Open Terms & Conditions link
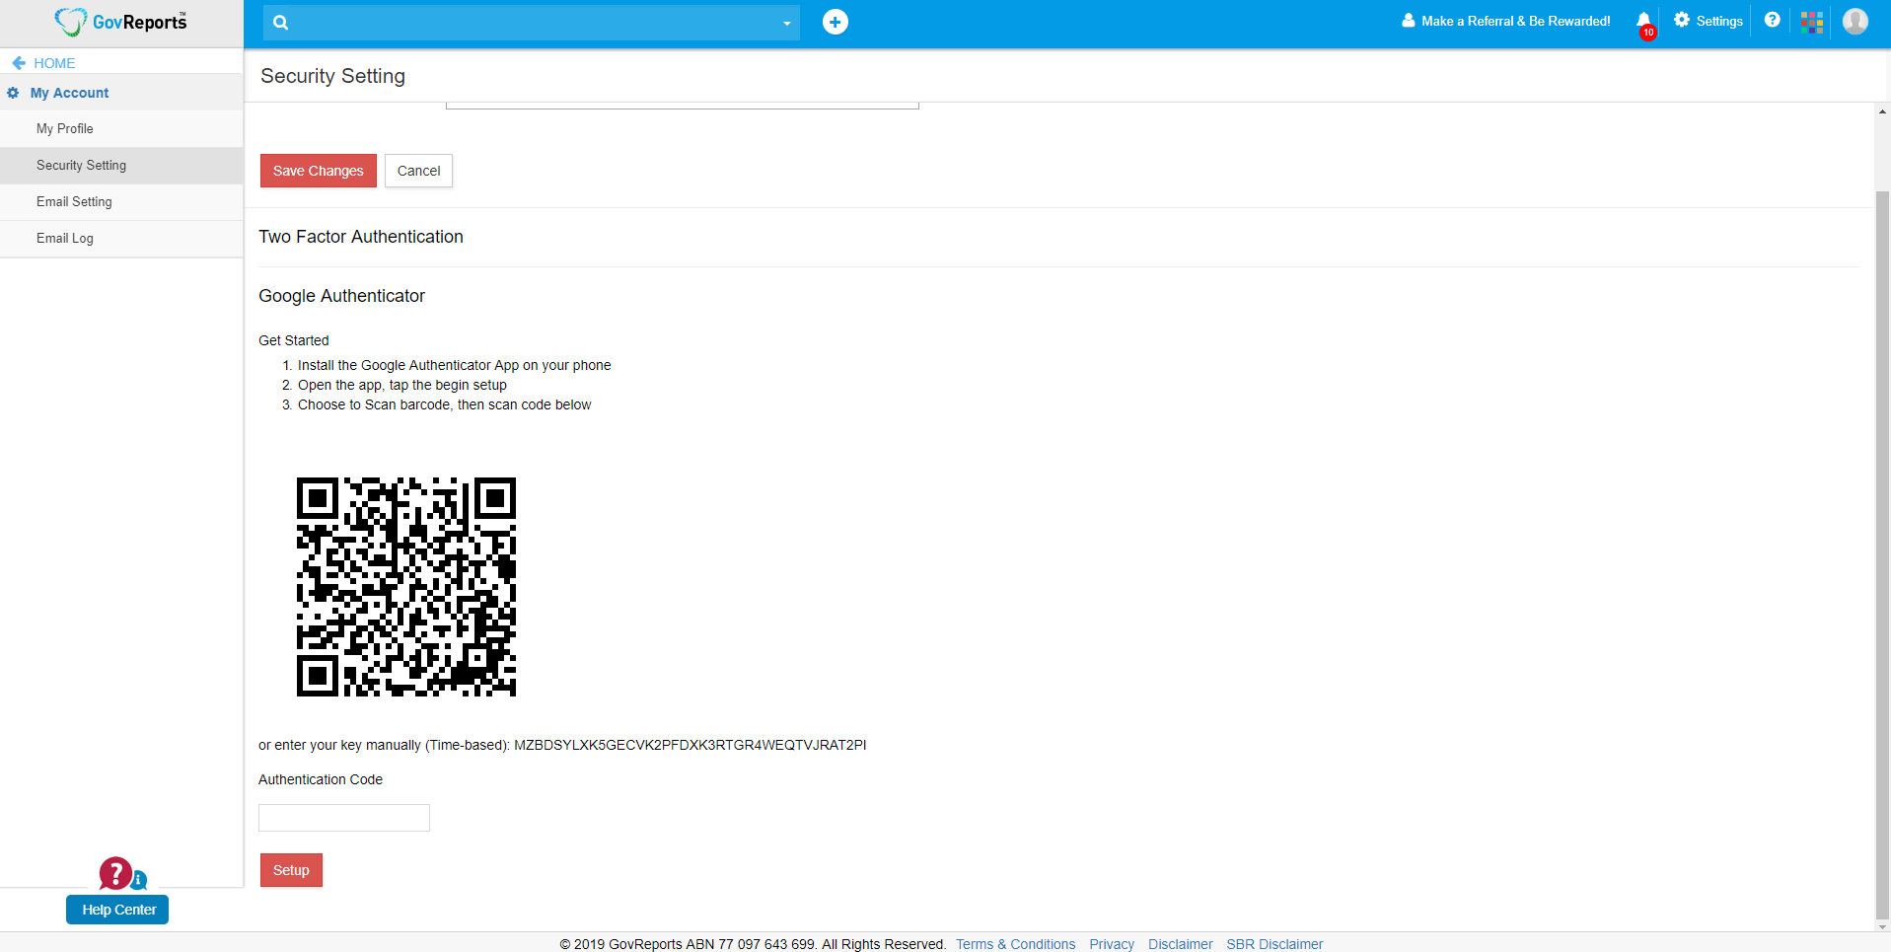The image size is (1891, 952). pyautogui.click(x=1015, y=944)
